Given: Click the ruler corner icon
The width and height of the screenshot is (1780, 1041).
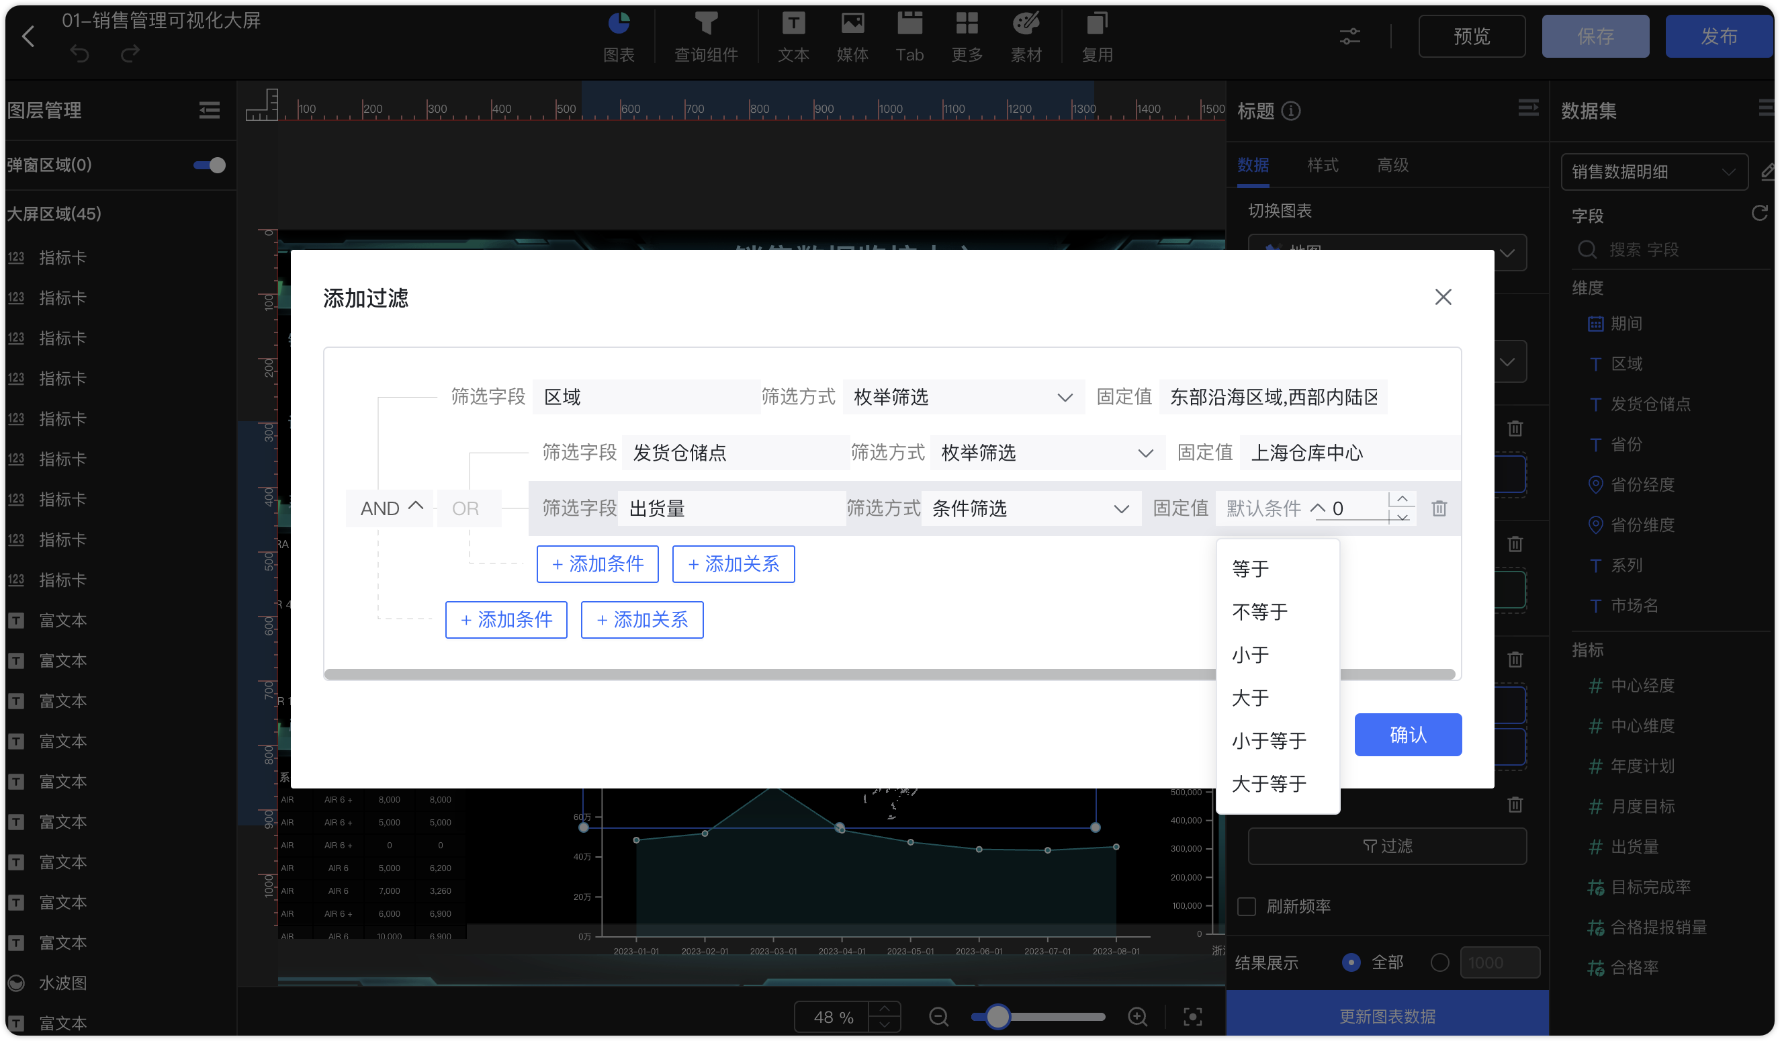Looking at the screenshot, I should tap(261, 105).
